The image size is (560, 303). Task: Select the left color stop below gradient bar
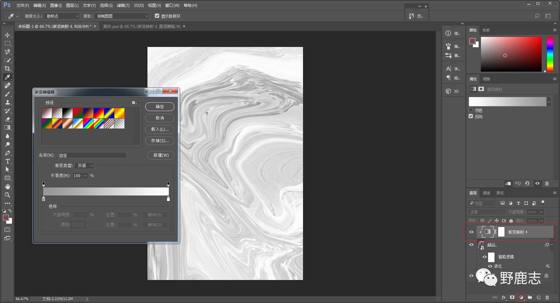click(44, 199)
